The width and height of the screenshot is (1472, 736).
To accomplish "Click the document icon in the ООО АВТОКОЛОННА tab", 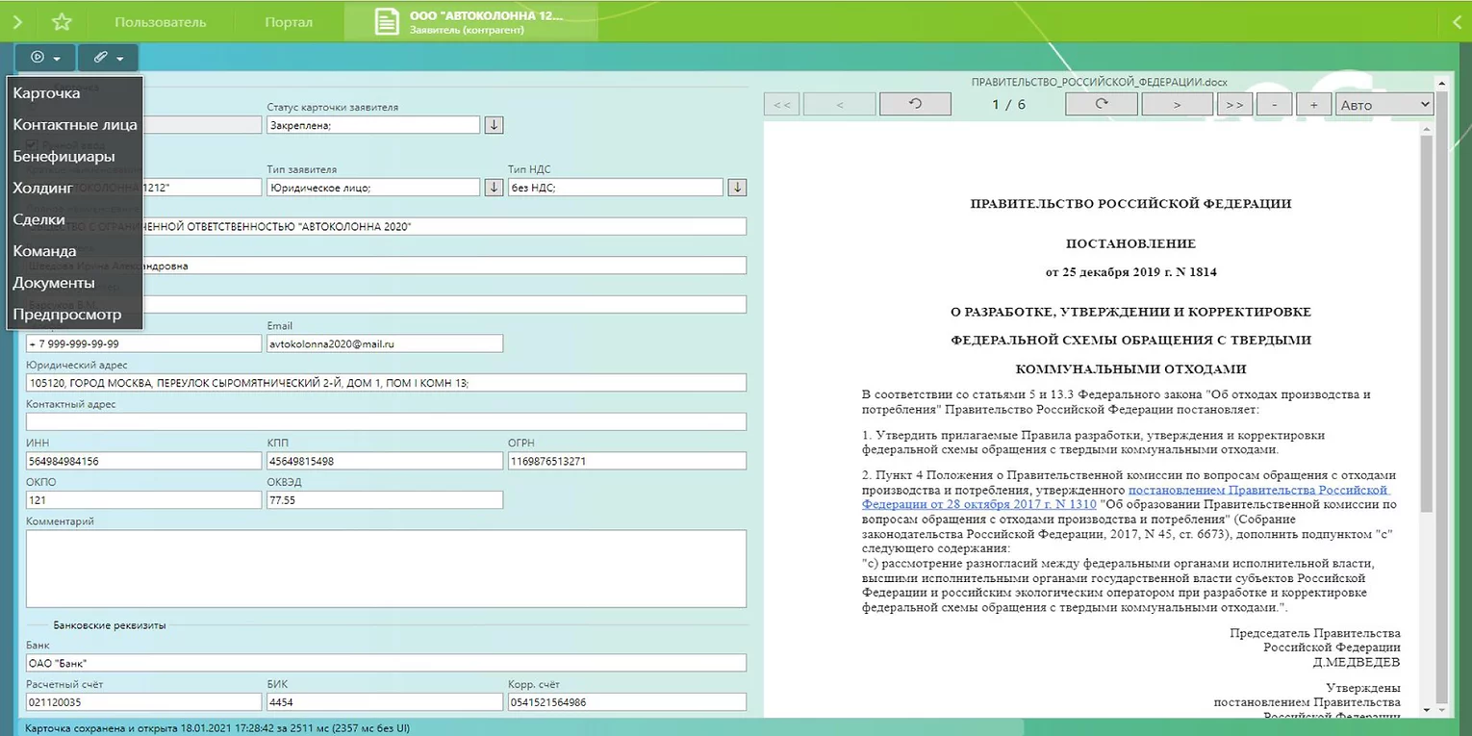I will 387,22.
